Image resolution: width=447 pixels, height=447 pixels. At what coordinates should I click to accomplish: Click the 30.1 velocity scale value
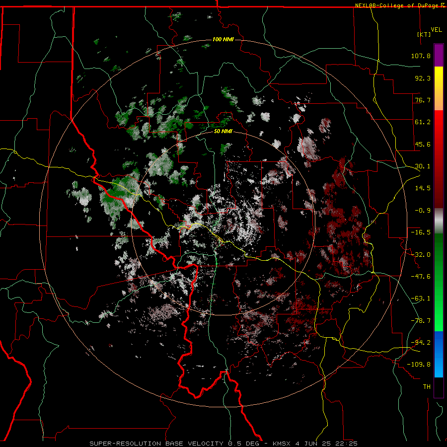[423, 166]
